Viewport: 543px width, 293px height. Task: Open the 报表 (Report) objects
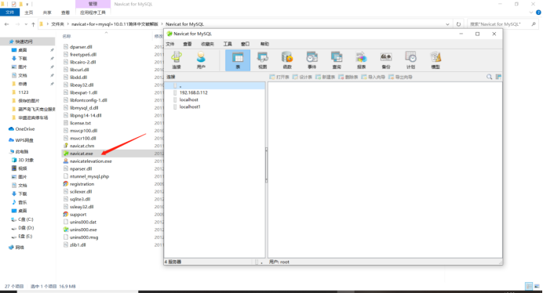[x=361, y=60]
